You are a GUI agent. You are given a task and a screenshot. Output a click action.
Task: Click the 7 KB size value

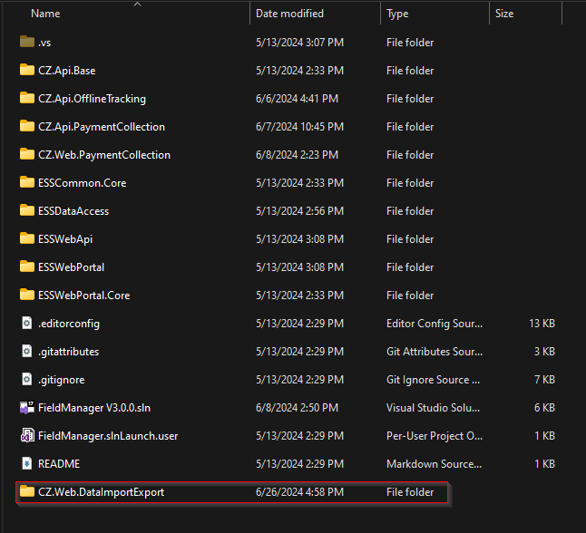click(x=544, y=380)
